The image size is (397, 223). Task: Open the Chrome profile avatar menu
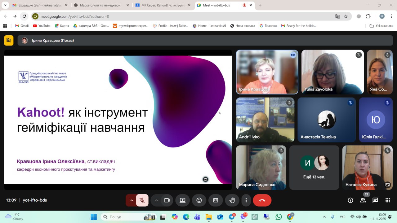[x=382, y=16]
